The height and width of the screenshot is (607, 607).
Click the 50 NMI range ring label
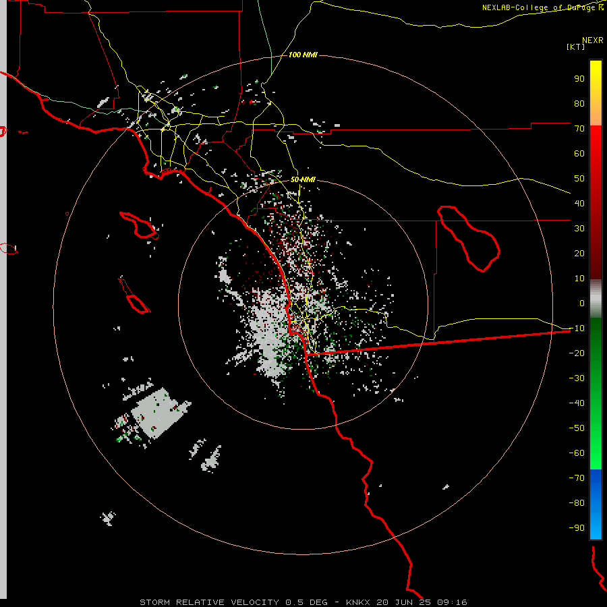pyautogui.click(x=303, y=179)
